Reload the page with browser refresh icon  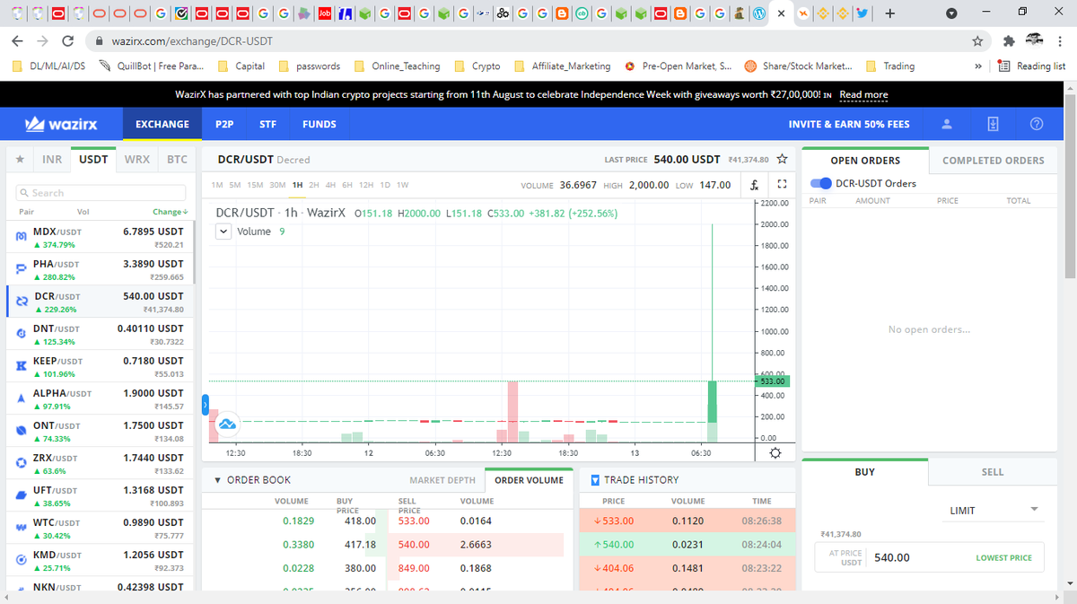67,41
